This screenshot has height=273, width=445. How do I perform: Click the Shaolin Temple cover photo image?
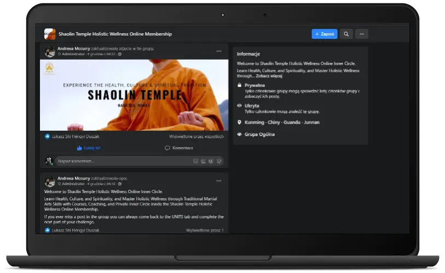pos(134,95)
